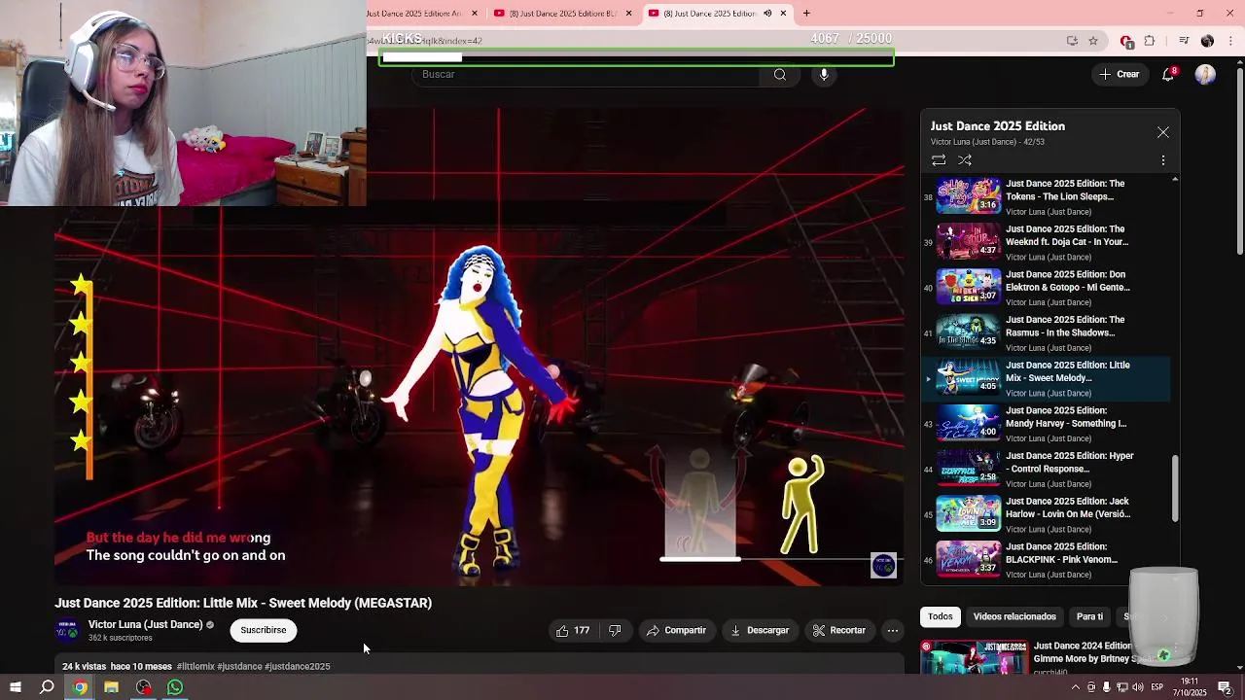Play The Rasmus - In the Shadows item

[1046, 332]
